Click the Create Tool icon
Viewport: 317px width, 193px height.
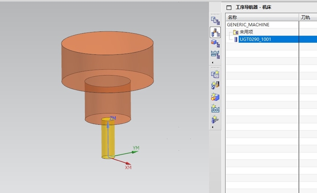pos(215,85)
